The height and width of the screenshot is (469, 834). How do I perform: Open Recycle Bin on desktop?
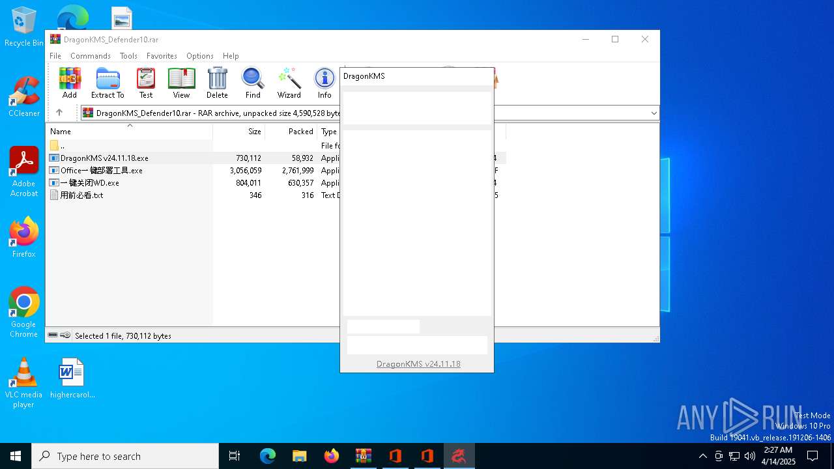24,27
